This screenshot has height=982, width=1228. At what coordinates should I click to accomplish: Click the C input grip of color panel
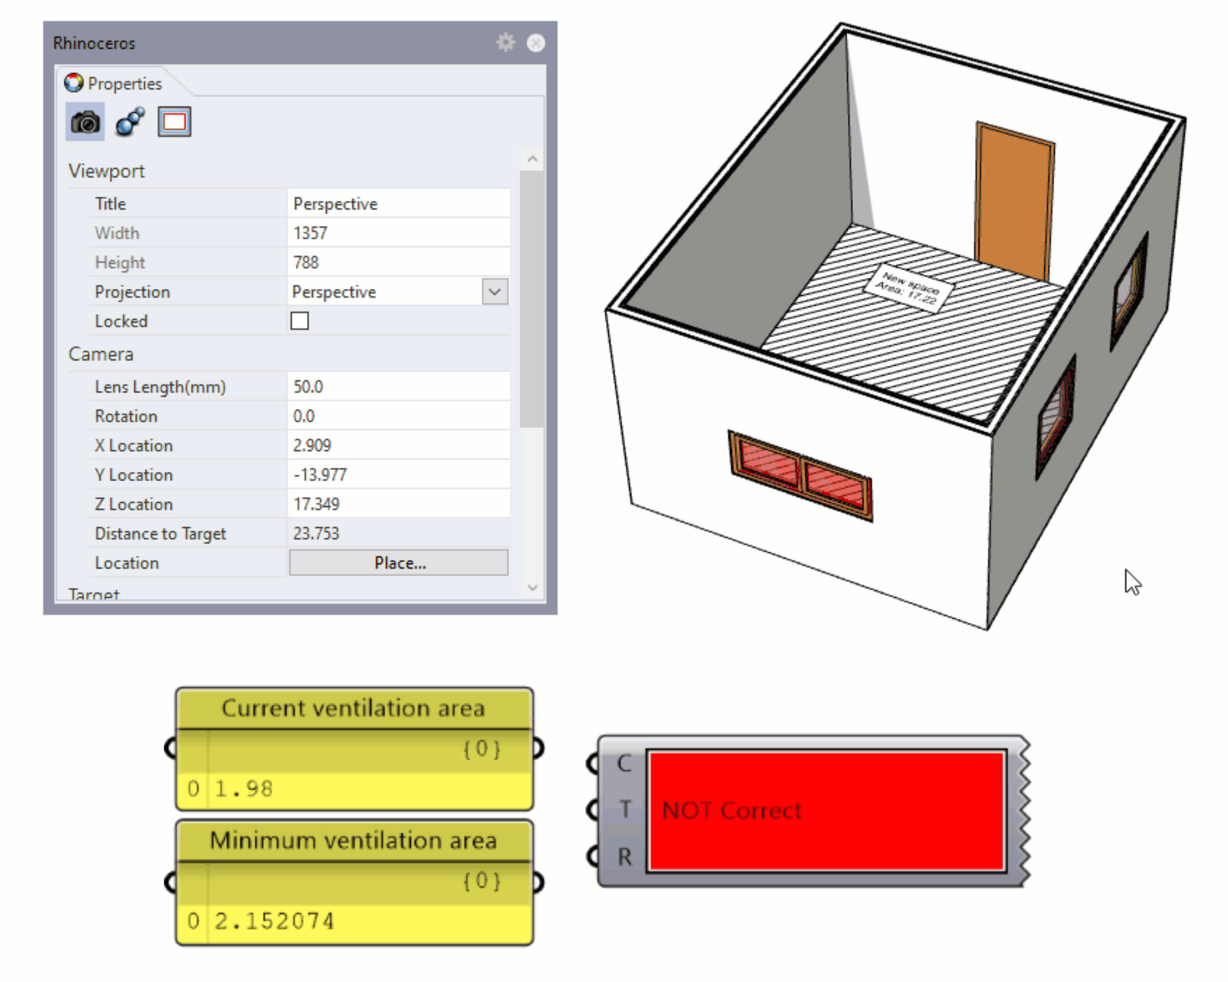tap(592, 764)
